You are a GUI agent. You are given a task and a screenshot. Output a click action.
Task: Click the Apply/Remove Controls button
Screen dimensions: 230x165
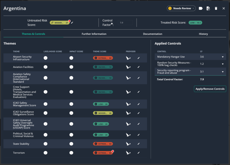210,89
